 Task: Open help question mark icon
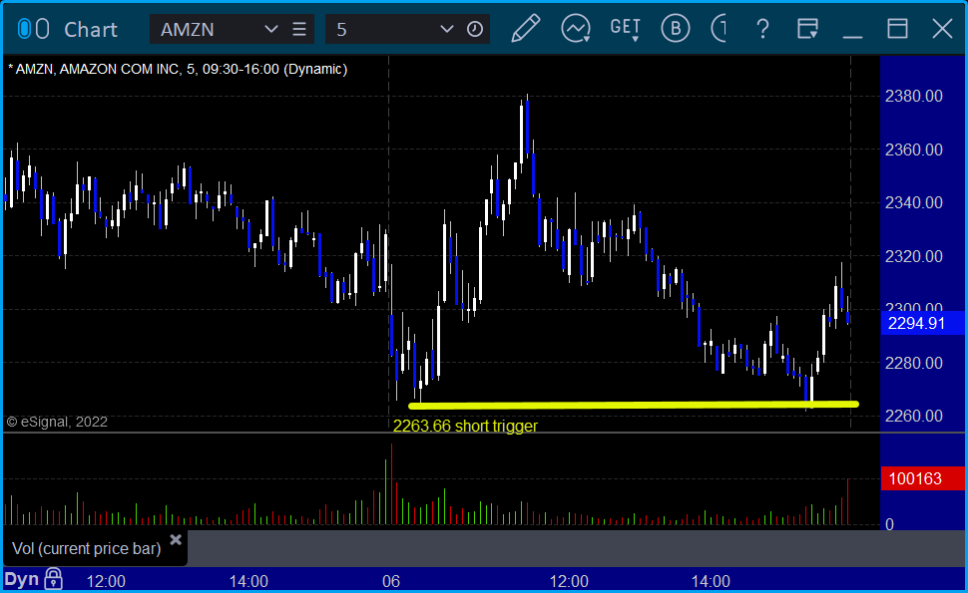762,29
